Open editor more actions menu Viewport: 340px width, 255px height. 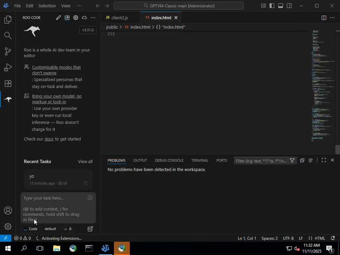pyautogui.click(x=332, y=18)
